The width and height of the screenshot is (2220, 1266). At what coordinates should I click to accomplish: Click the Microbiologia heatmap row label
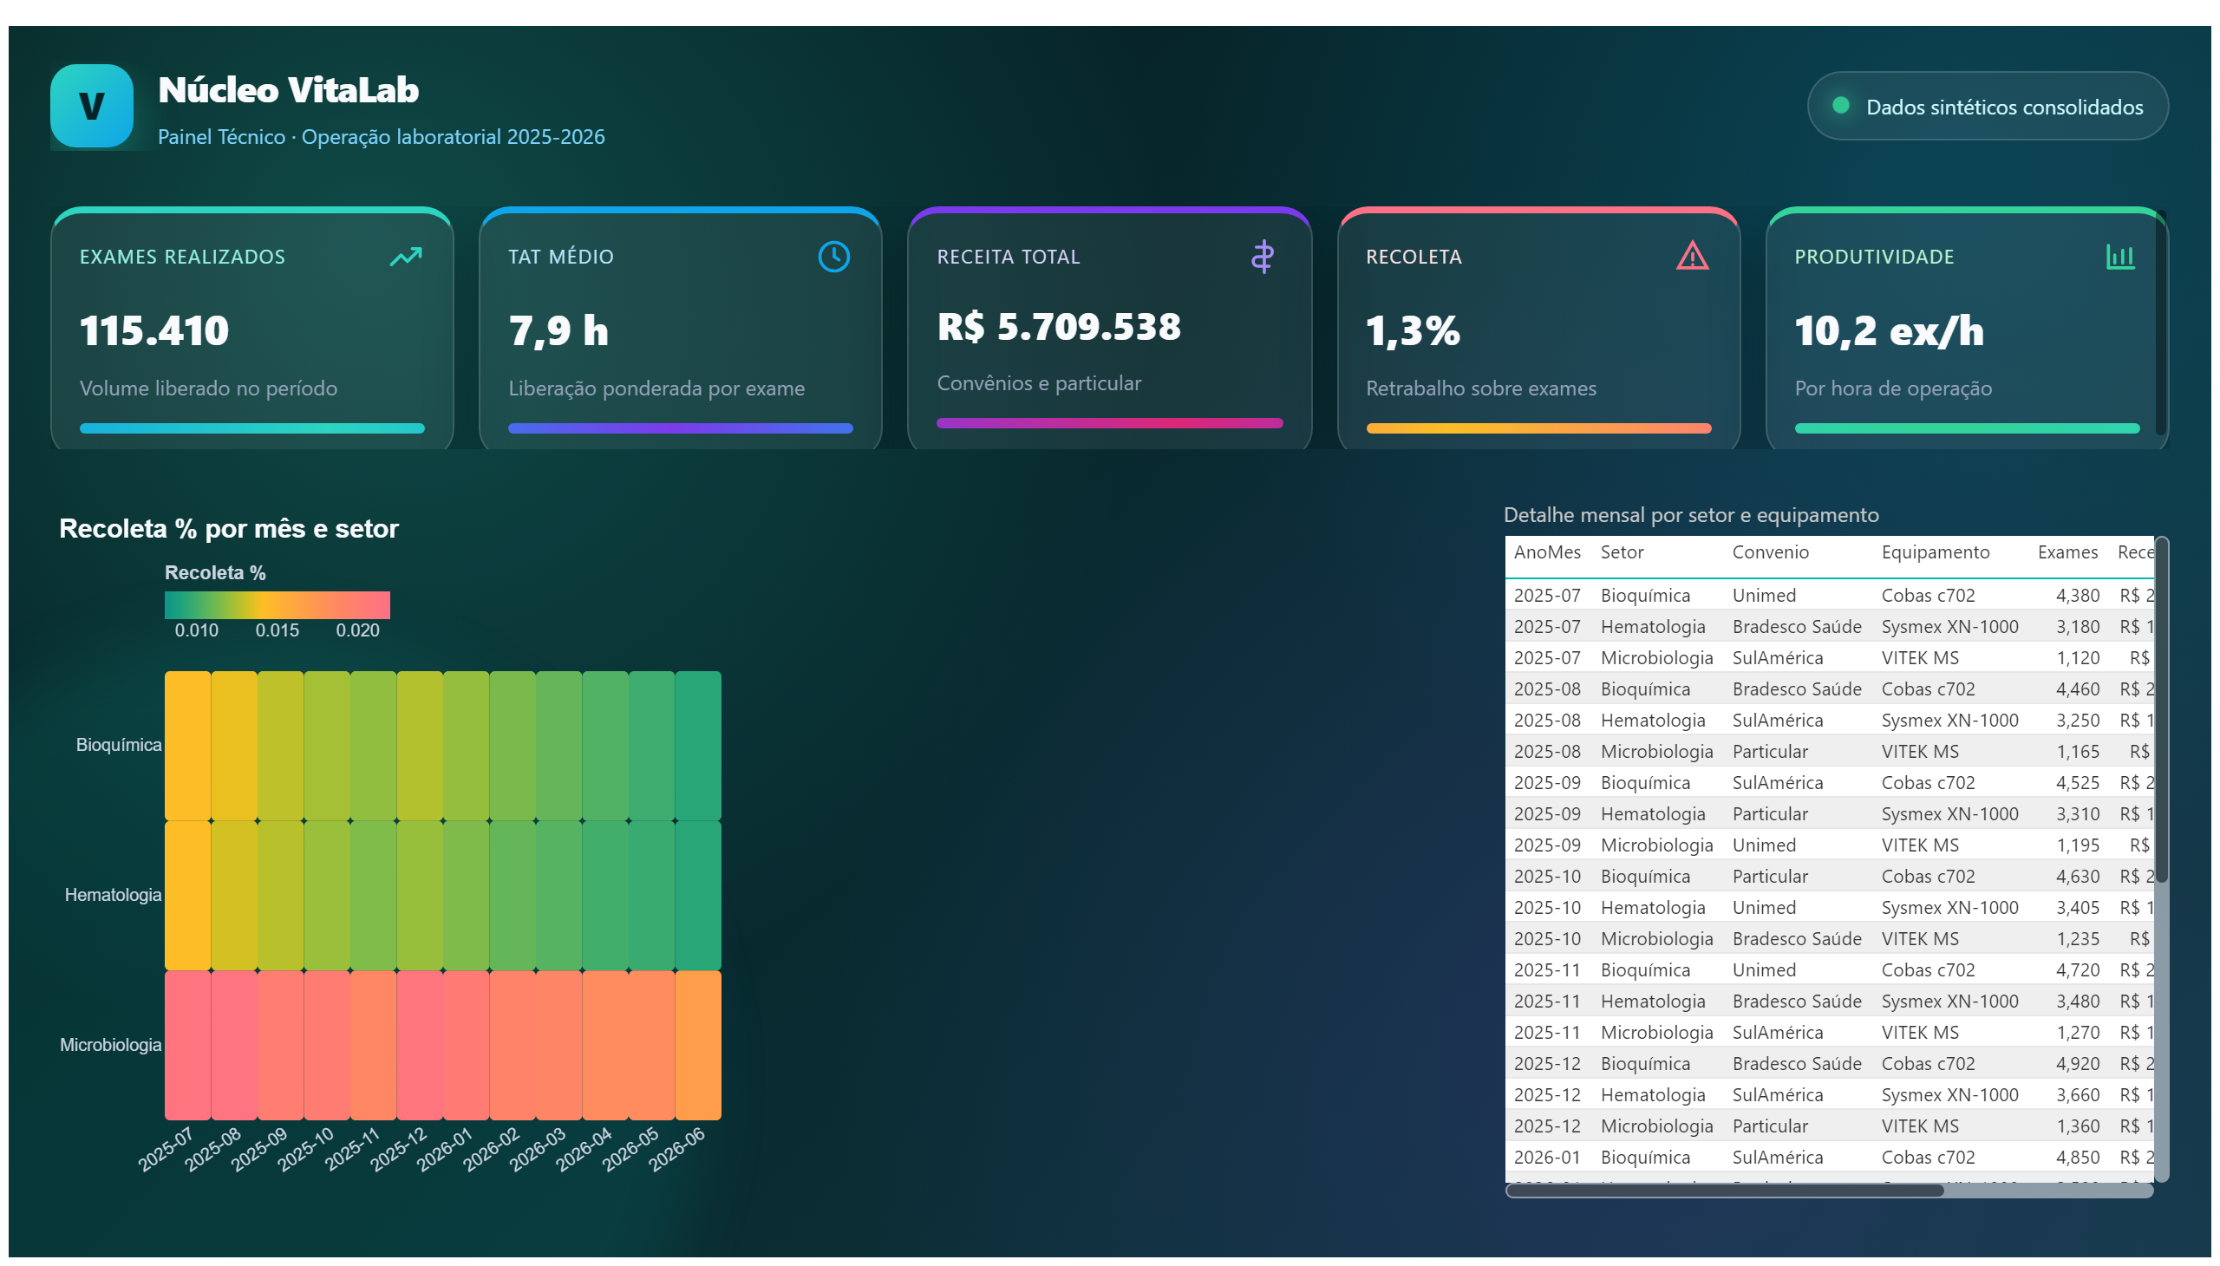click(110, 1046)
